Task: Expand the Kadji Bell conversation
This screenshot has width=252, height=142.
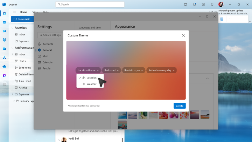Action: click(x=59, y=140)
